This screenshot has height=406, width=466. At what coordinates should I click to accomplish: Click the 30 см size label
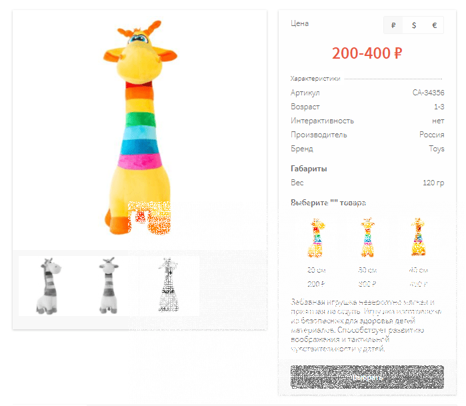367,270
